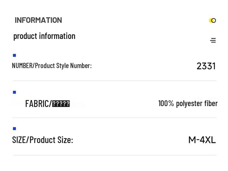Click the garbled characters after FABRIC/
Viewport: 228px width, 171px height.
click(61, 104)
